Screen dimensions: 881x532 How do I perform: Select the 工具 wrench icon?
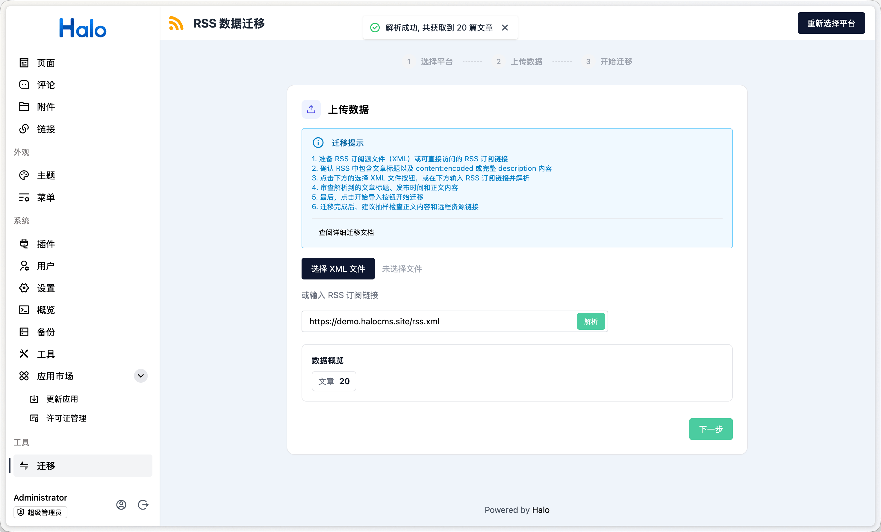coord(24,354)
